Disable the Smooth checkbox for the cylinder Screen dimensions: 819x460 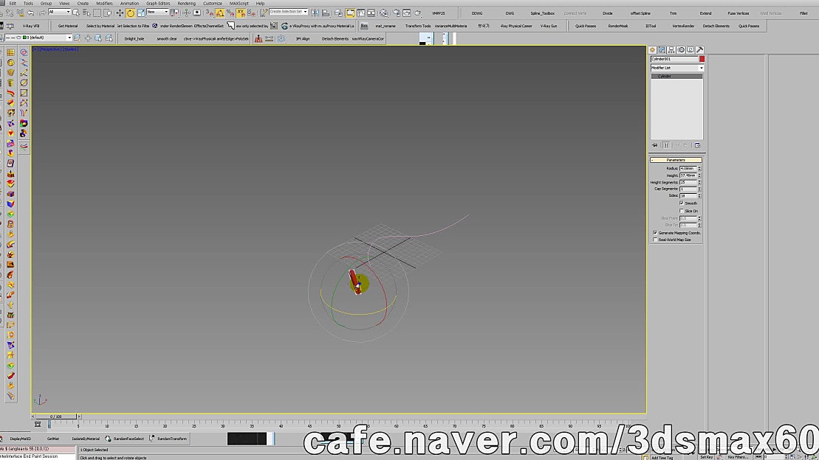pyautogui.click(x=682, y=203)
